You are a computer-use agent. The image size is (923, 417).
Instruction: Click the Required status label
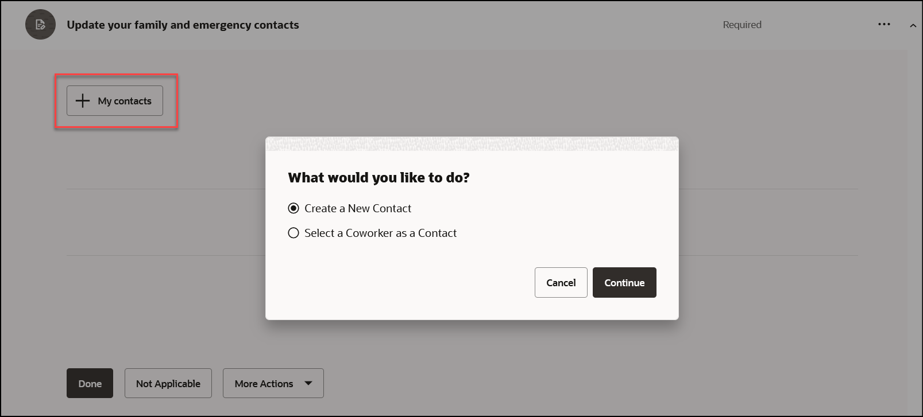pos(742,25)
